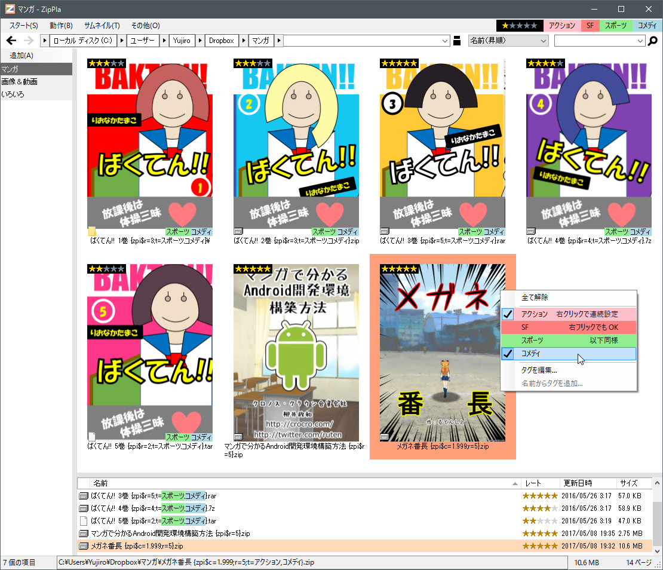Click the view mode icon beside the address bar

coord(456,40)
